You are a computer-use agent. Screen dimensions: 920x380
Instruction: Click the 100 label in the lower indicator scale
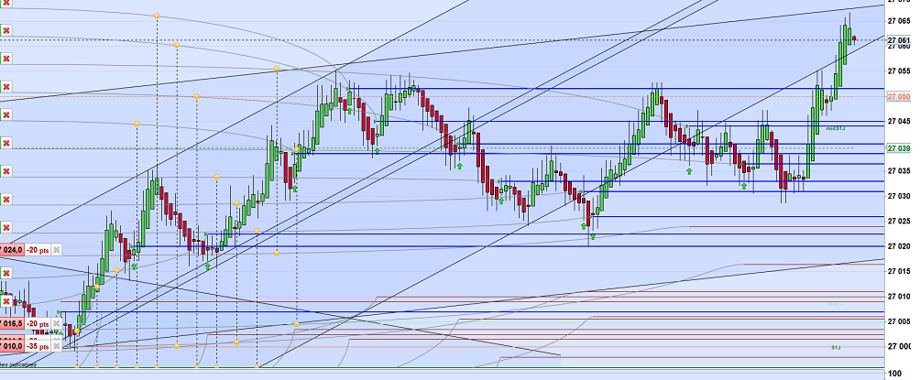(894, 373)
